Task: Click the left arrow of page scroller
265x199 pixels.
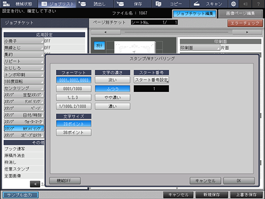Action: point(106,32)
